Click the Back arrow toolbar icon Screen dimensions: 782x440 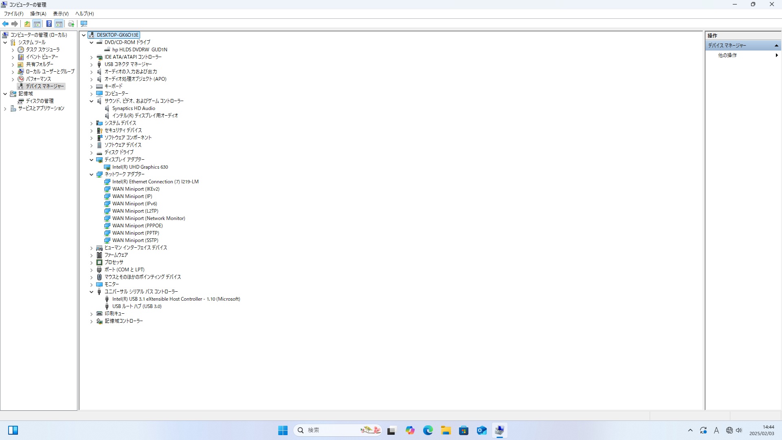click(x=5, y=24)
